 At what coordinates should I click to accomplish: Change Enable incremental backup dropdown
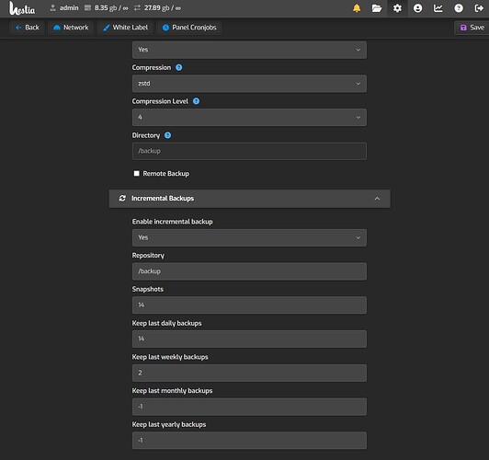tap(249, 237)
